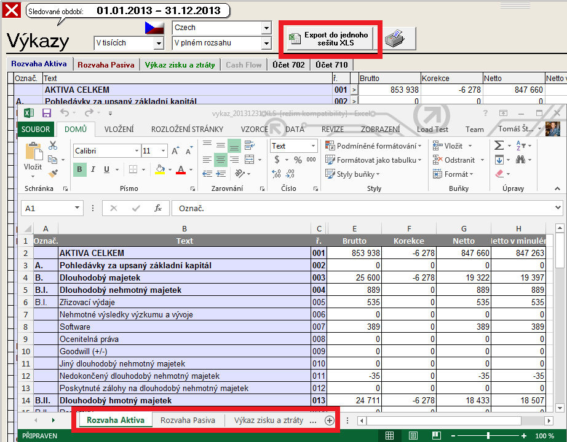567x442 pixels.
Task: Click the Wrap Text icon
Action: tap(249, 145)
